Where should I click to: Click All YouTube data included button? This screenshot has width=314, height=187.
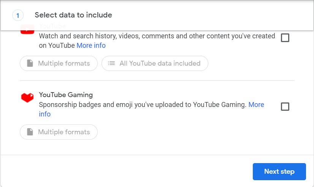[x=155, y=63]
